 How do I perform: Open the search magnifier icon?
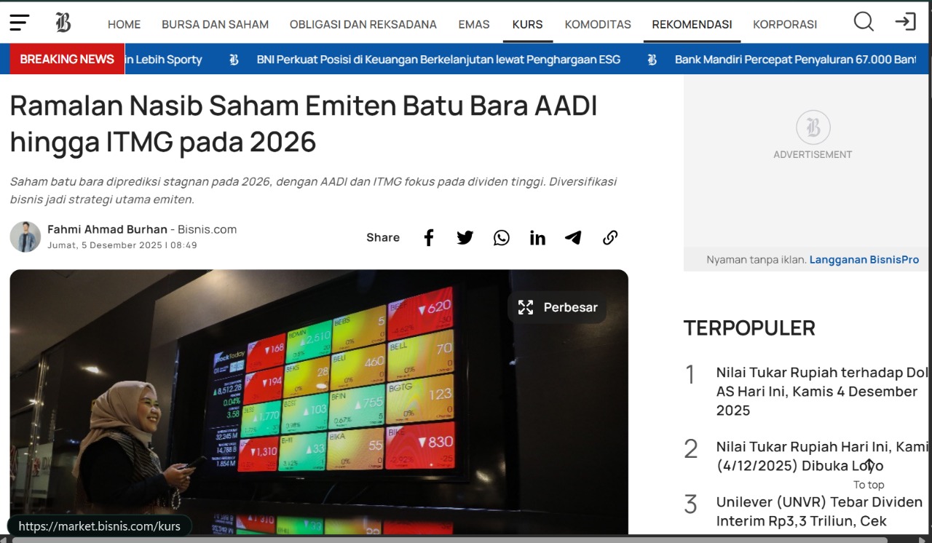click(864, 22)
